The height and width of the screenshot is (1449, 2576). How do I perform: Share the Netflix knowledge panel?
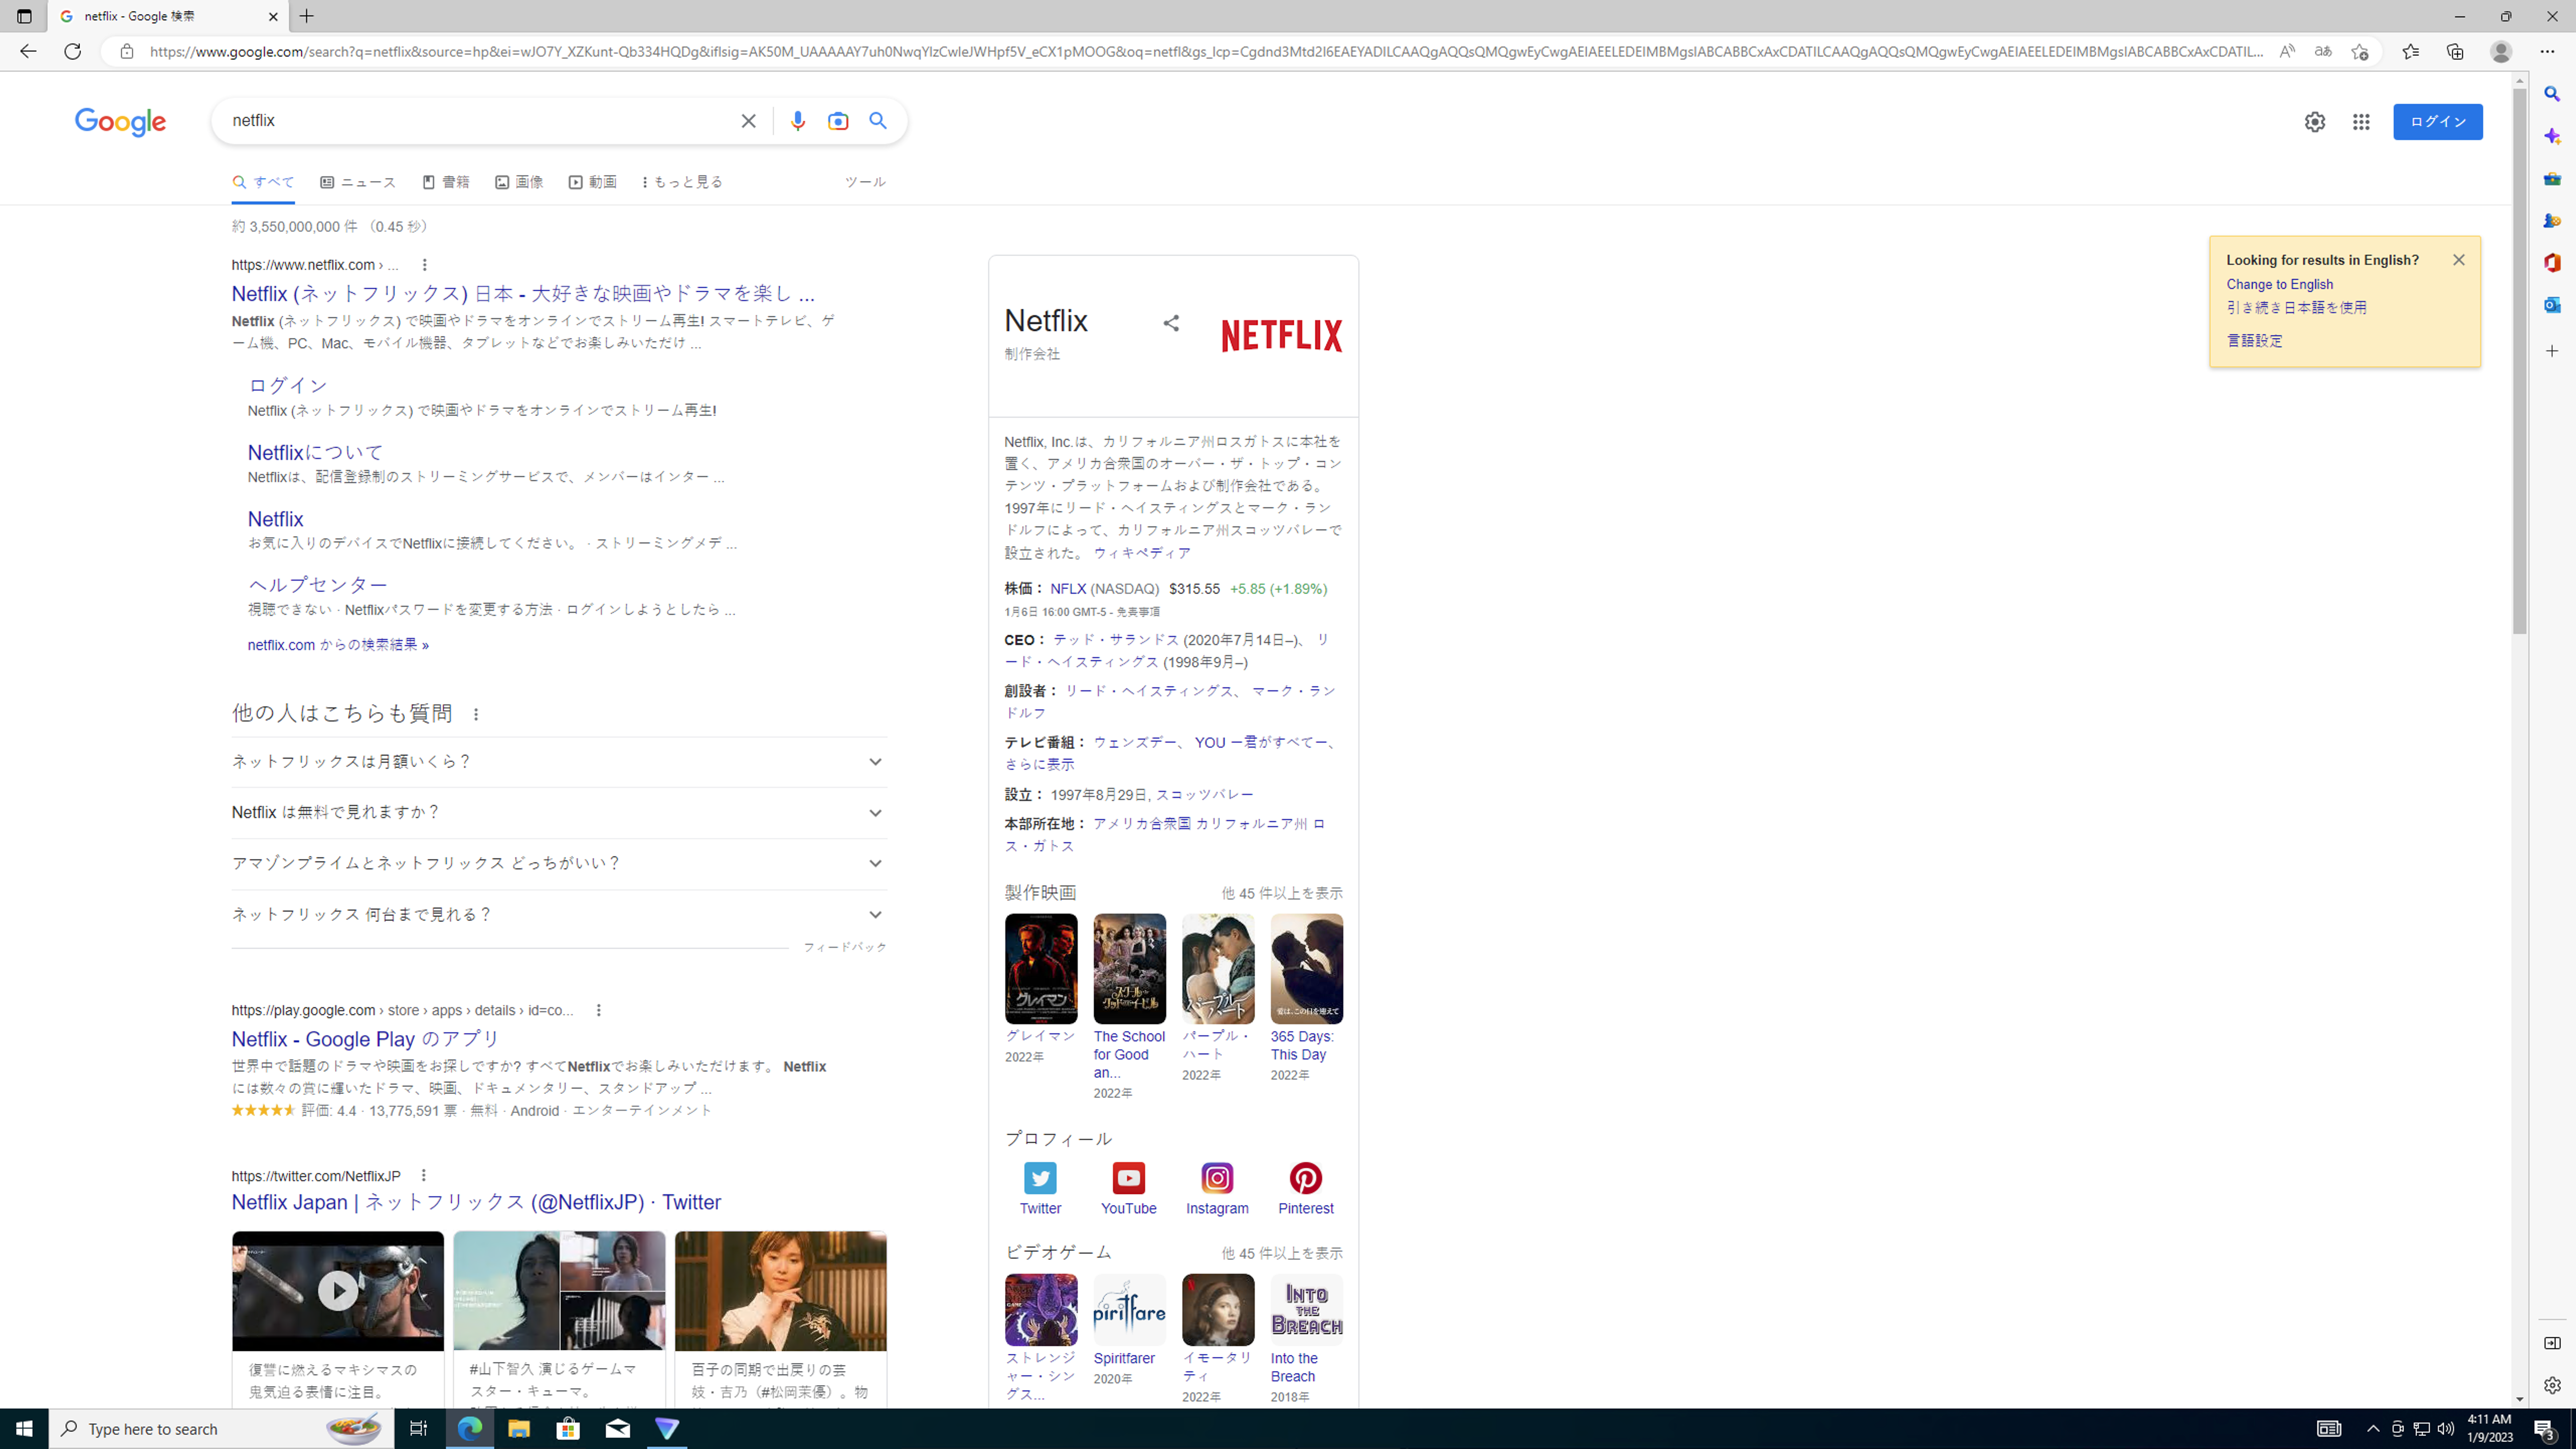(x=1171, y=323)
